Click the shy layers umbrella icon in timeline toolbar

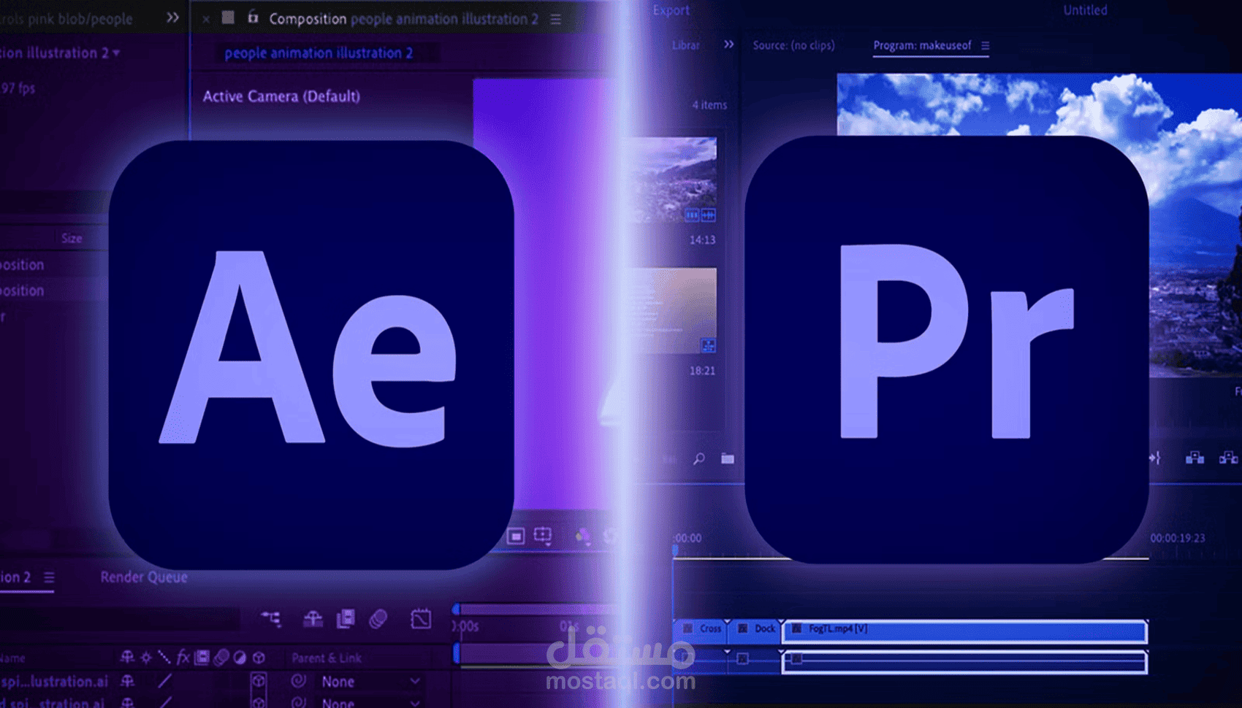tap(313, 619)
